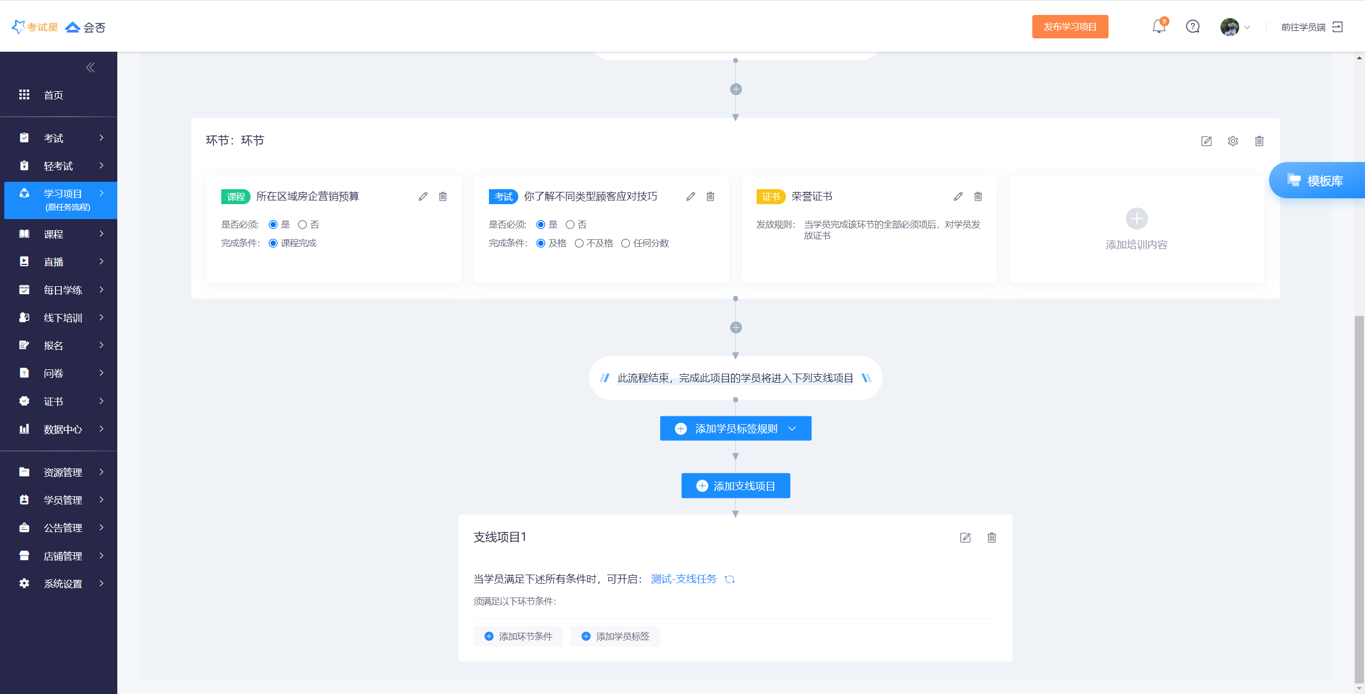This screenshot has height=694, width=1365.
Task: Select 任何分数 completion condition
Action: tap(625, 244)
